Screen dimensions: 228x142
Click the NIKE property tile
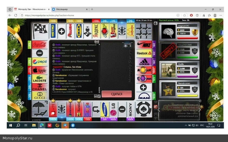click(x=144, y=45)
